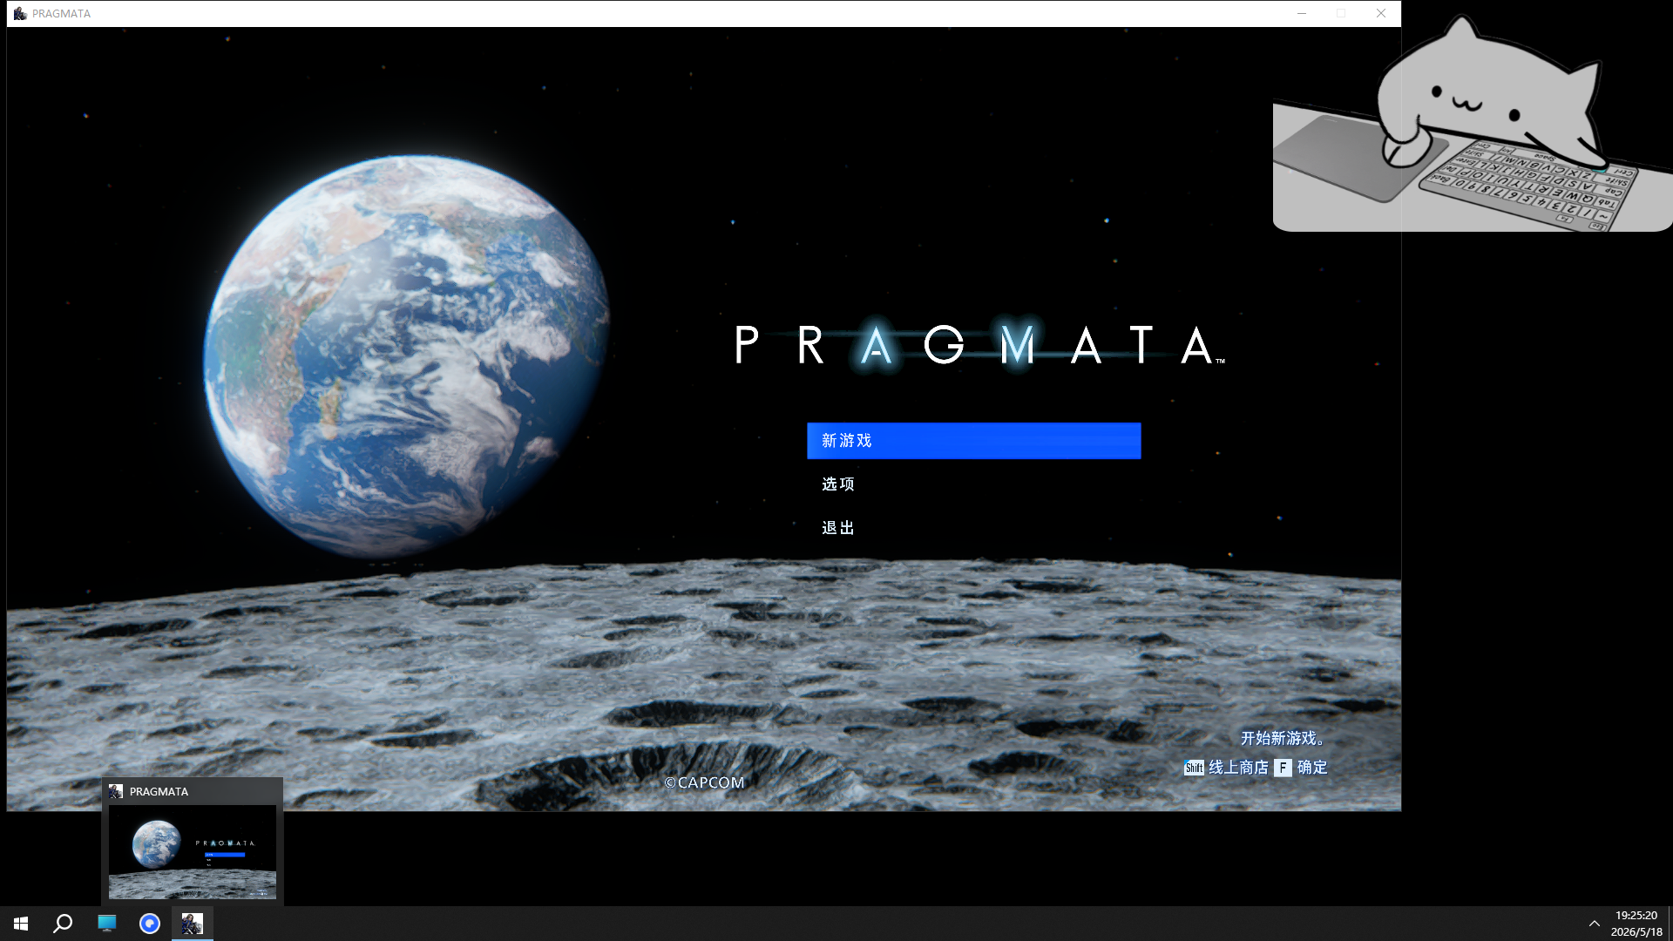Open the monitor app in taskbar

tap(107, 924)
